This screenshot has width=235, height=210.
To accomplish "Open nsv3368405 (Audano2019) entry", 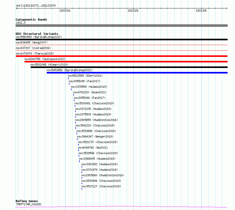I will (97, 159).
